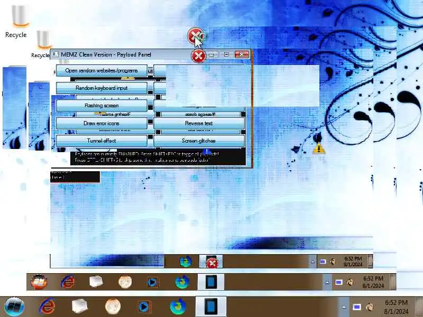Viewport: 423px width, 317px height.
Task: Select the active MEMZ button on bottom taskbar
Action: pyautogui.click(x=210, y=307)
